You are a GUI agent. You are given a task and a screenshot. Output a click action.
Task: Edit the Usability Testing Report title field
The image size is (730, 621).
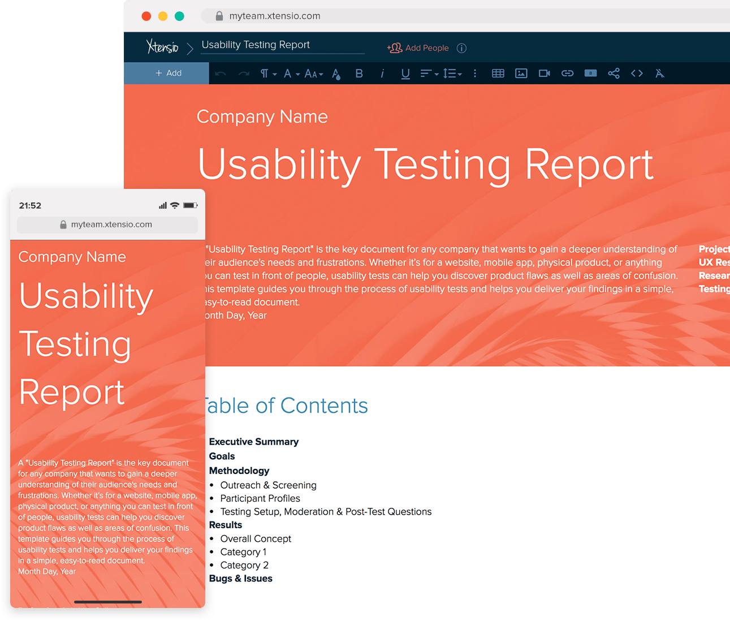tap(256, 45)
